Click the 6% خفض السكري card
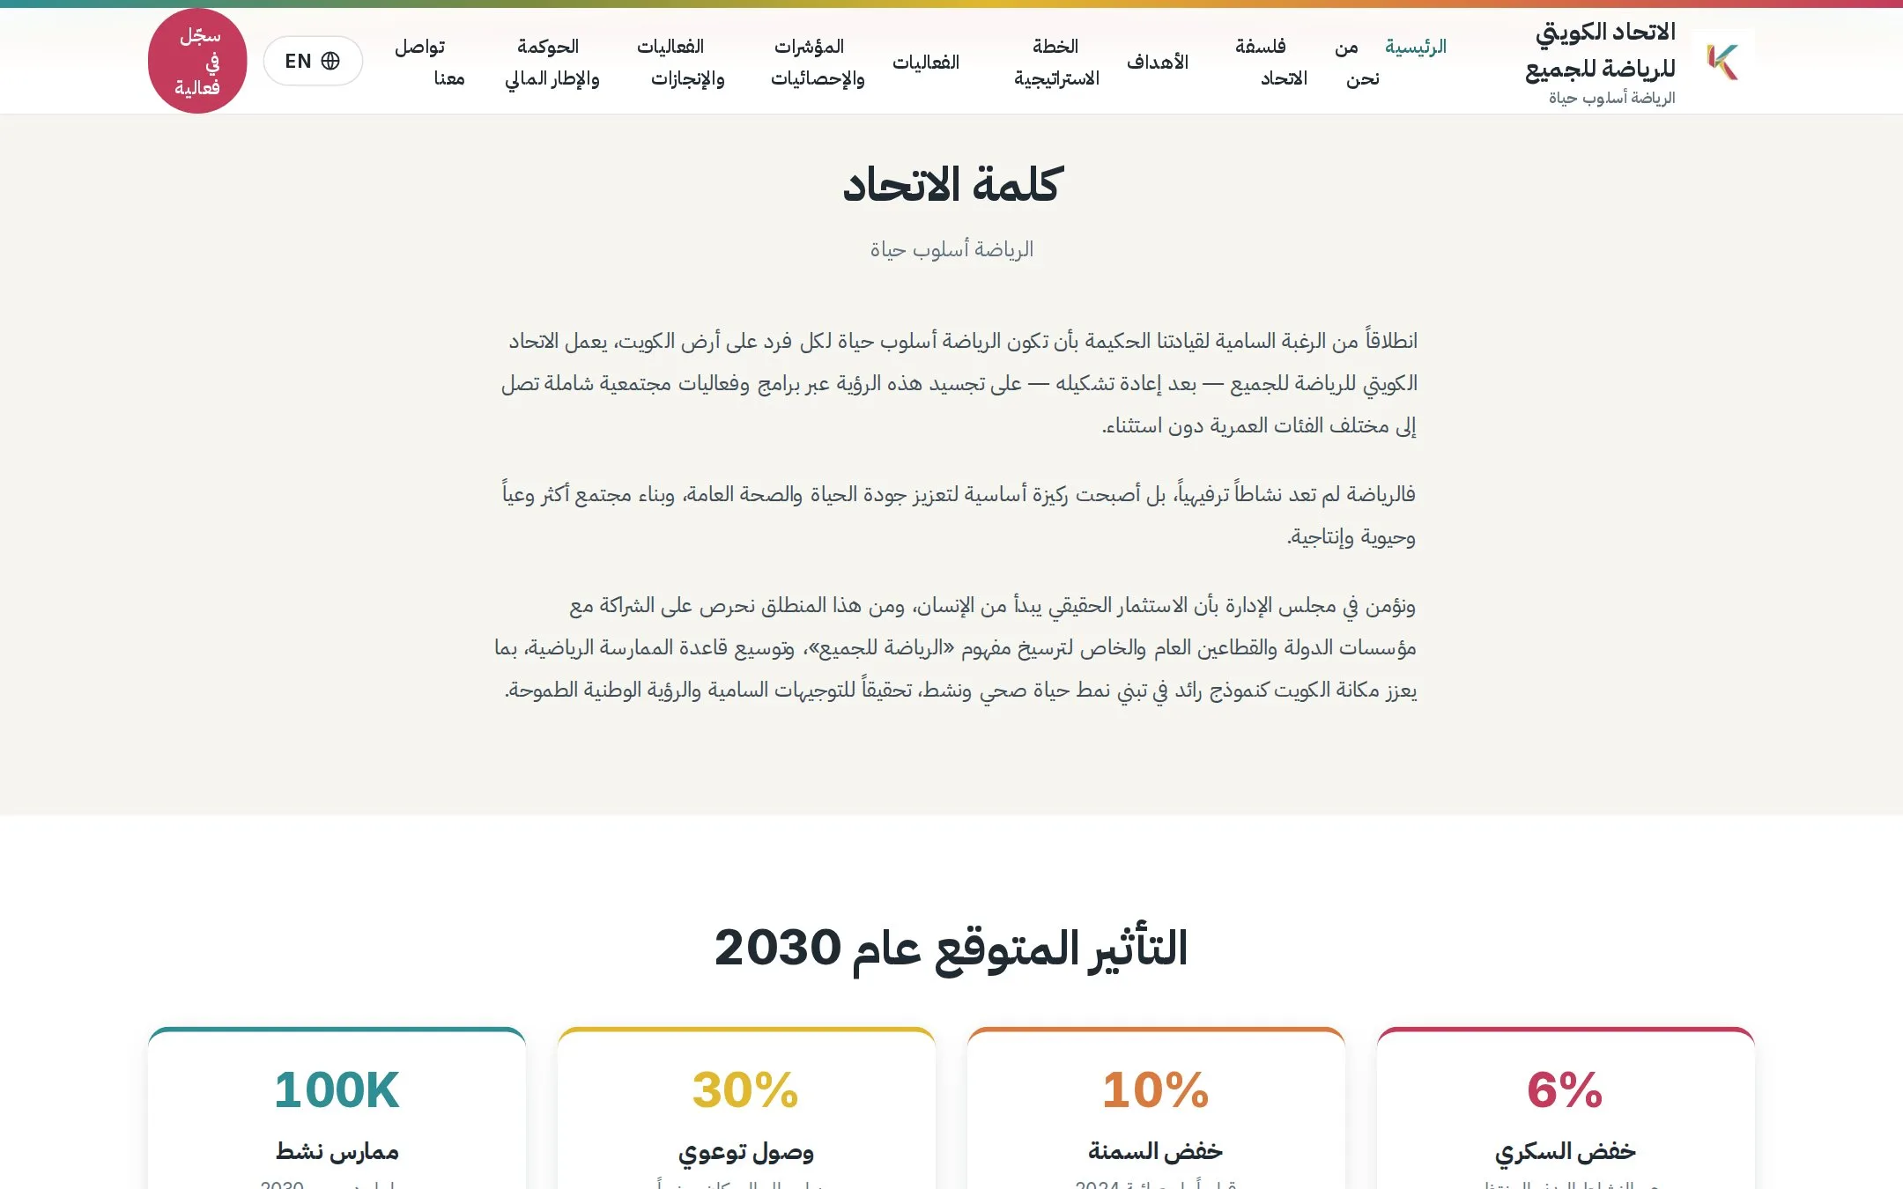The width and height of the screenshot is (1903, 1189). click(1566, 1108)
